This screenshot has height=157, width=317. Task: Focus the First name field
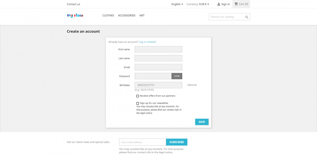(158, 49)
